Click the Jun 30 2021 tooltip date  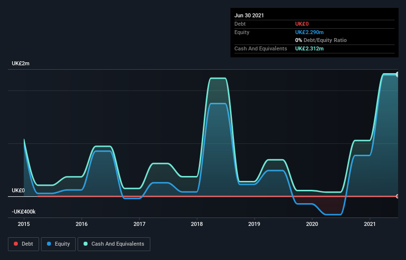coord(249,15)
